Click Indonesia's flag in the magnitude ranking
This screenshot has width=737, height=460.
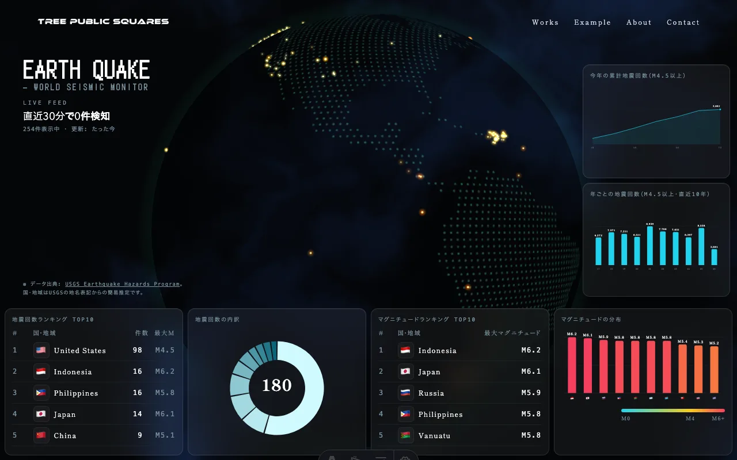(406, 350)
